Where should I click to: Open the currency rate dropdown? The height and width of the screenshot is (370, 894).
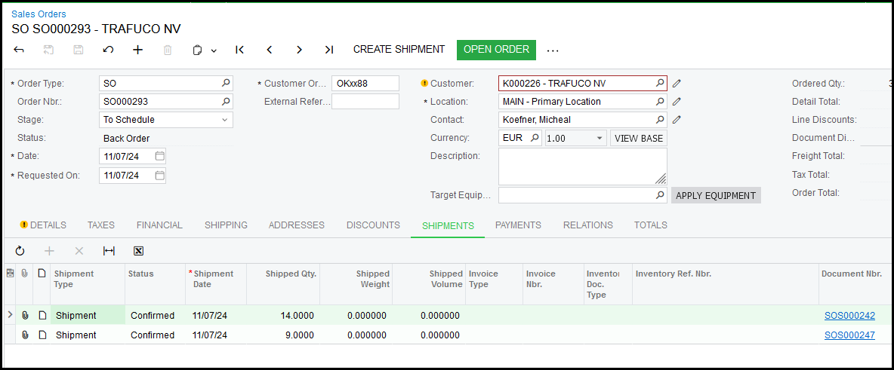600,138
